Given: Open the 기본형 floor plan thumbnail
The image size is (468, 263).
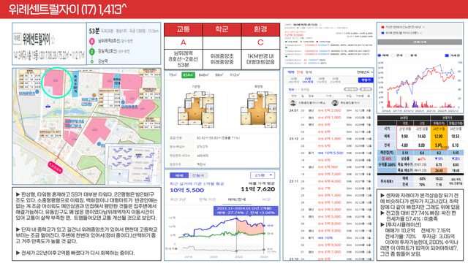Looking at the screenshot, I should tap(196, 109).
